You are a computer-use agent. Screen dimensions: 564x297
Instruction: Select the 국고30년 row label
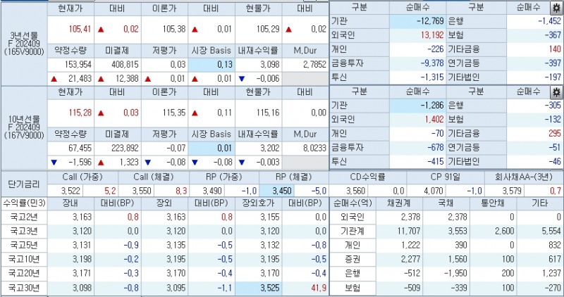(x=23, y=289)
